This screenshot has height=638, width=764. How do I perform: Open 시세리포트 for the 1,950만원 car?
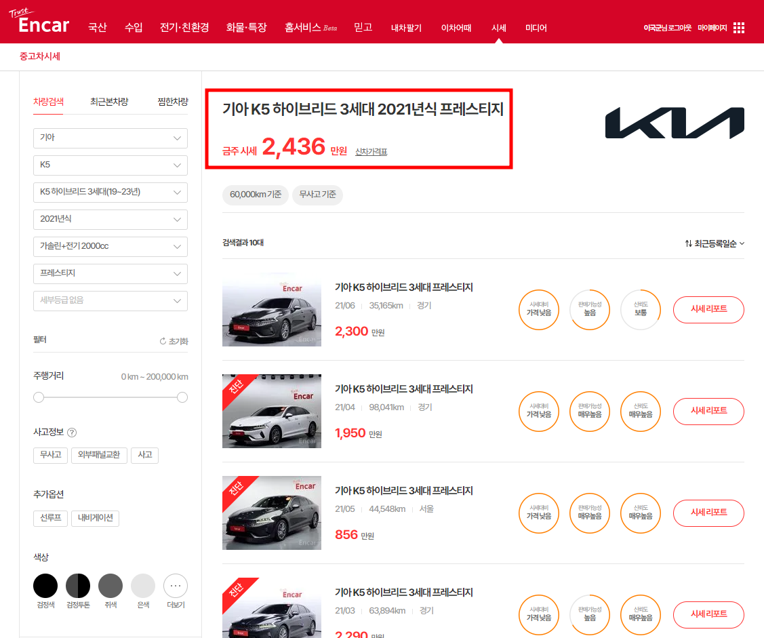[708, 412]
